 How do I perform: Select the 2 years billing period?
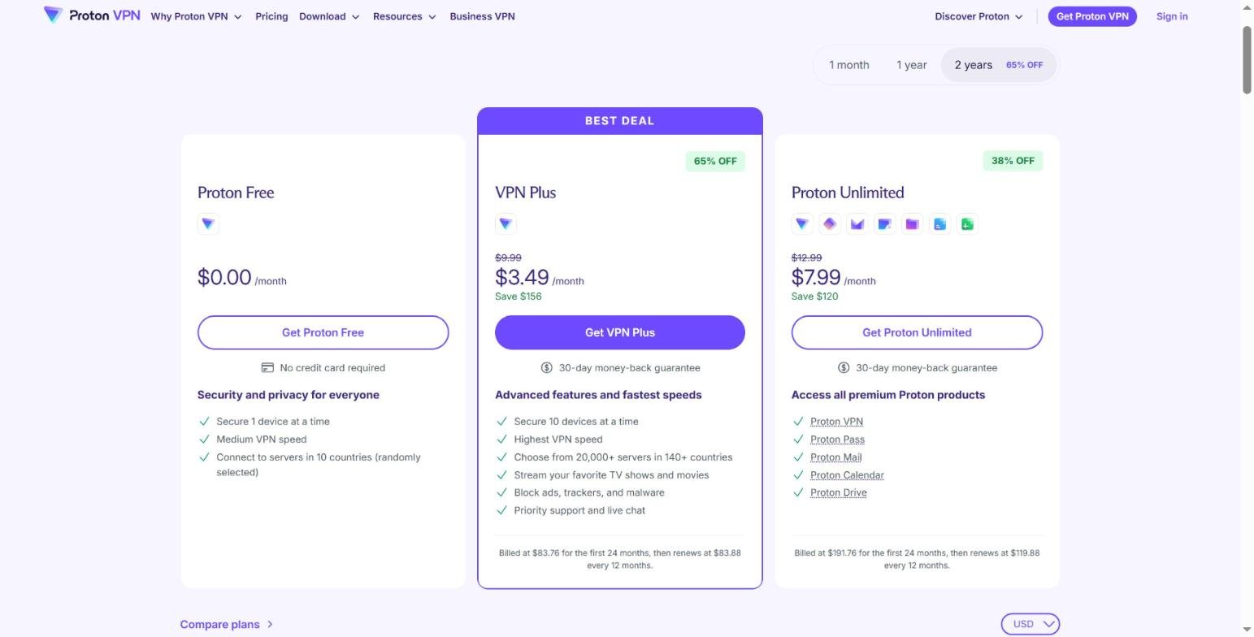(x=999, y=65)
